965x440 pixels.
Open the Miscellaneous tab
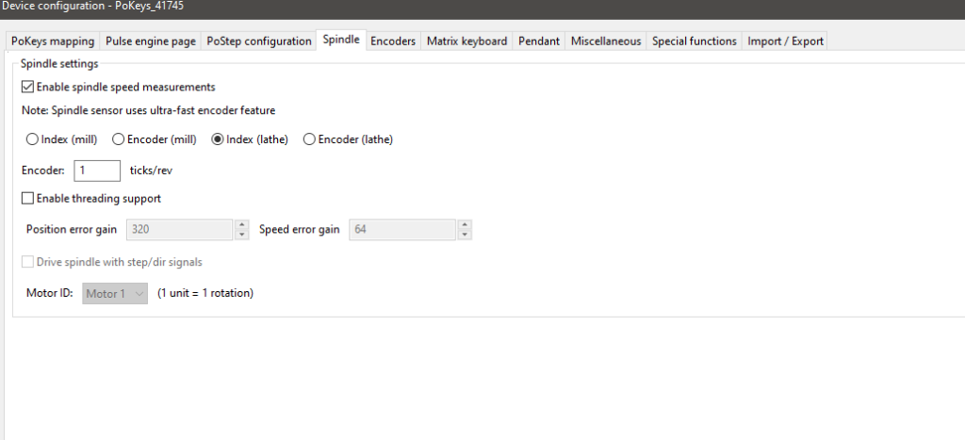pyautogui.click(x=606, y=41)
